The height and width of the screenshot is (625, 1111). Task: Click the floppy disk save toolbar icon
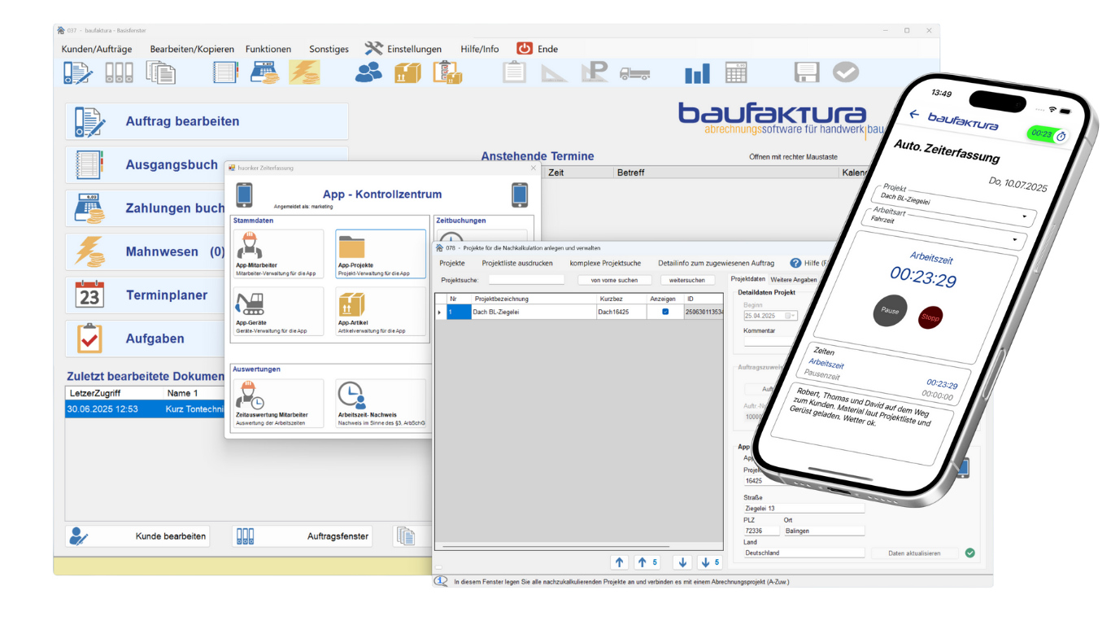click(806, 72)
